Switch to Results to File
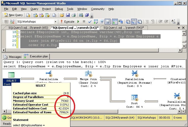Viewport: 188px width, 127px height. (x=140, y=22)
